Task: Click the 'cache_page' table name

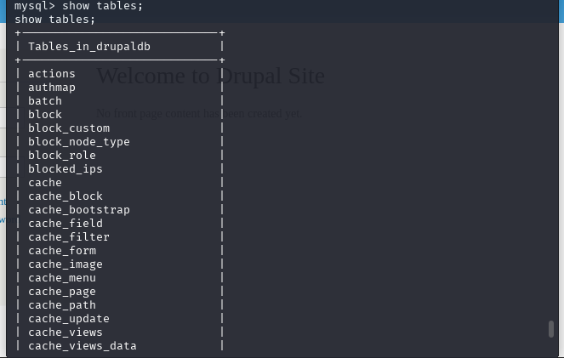Action: [x=62, y=292]
